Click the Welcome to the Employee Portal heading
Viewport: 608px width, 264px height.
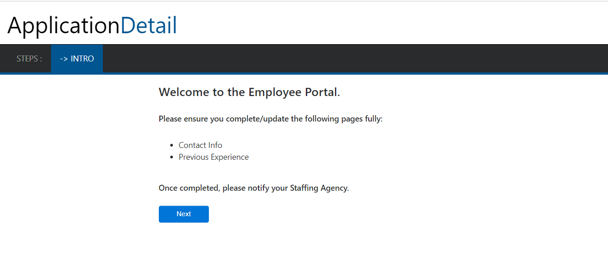click(249, 92)
